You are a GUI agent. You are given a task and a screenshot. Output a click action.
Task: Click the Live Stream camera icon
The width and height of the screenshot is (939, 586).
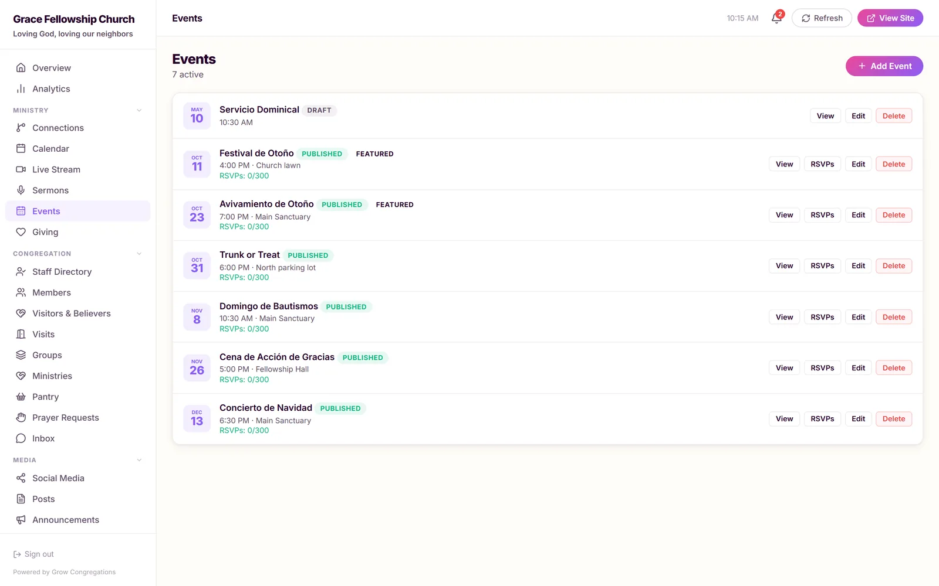point(21,169)
